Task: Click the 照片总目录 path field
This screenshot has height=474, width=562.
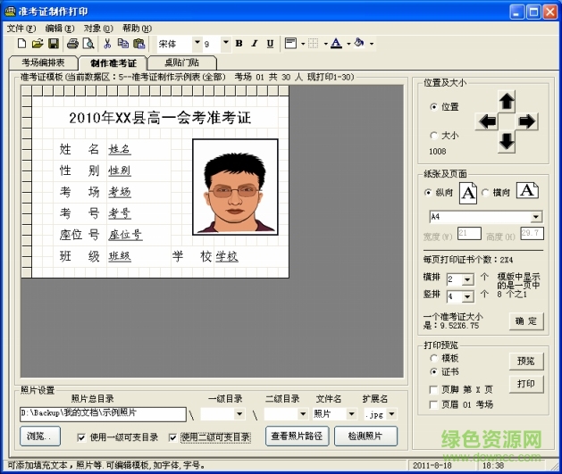Action: pos(103,414)
